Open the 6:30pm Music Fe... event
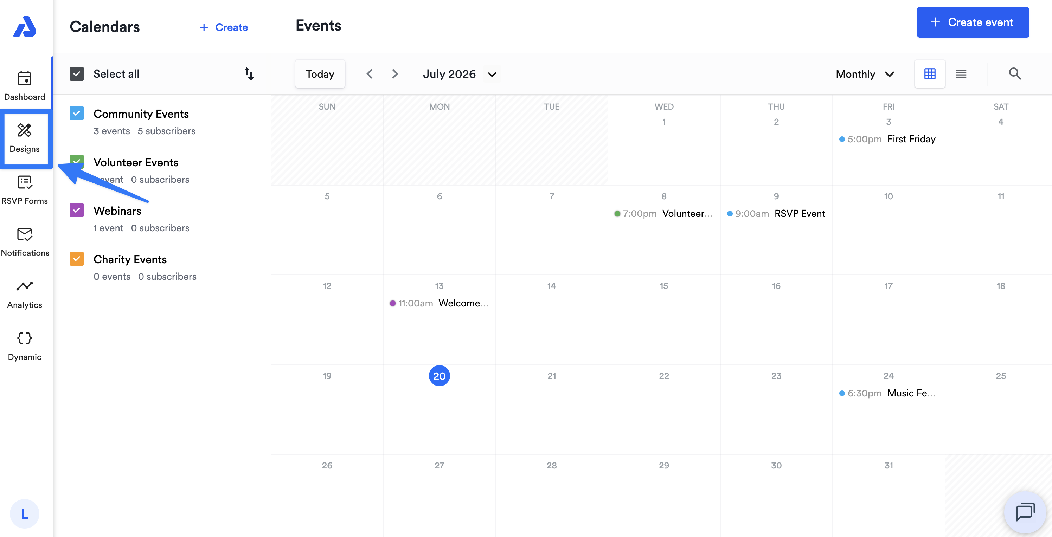Viewport: 1052px width, 537px height. pyautogui.click(x=887, y=393)
